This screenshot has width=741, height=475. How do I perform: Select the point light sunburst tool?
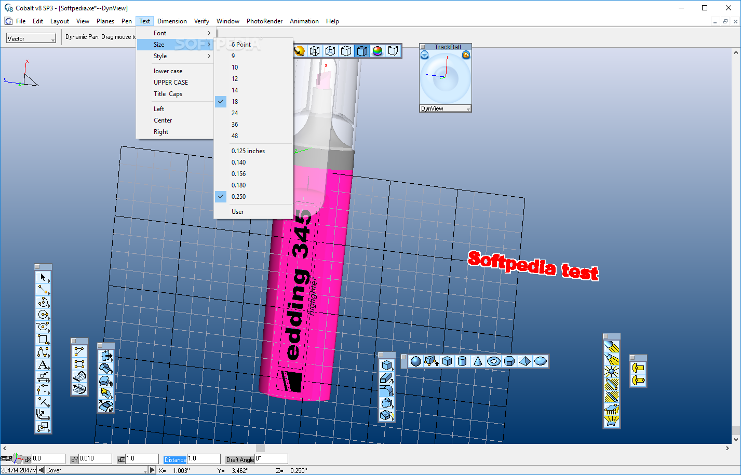(x=612, y=372)
